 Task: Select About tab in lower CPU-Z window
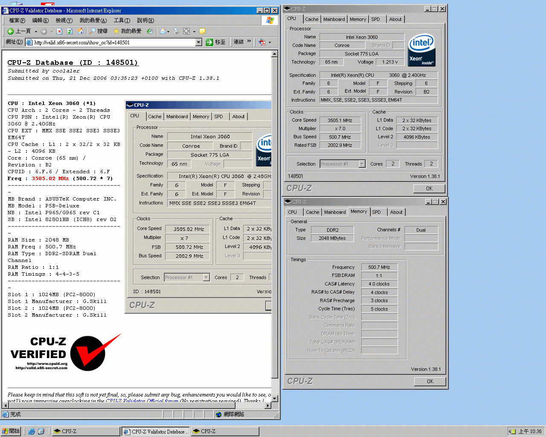[x=396, y=212]
